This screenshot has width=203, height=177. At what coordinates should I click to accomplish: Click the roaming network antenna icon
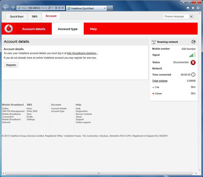coord(154,42)
